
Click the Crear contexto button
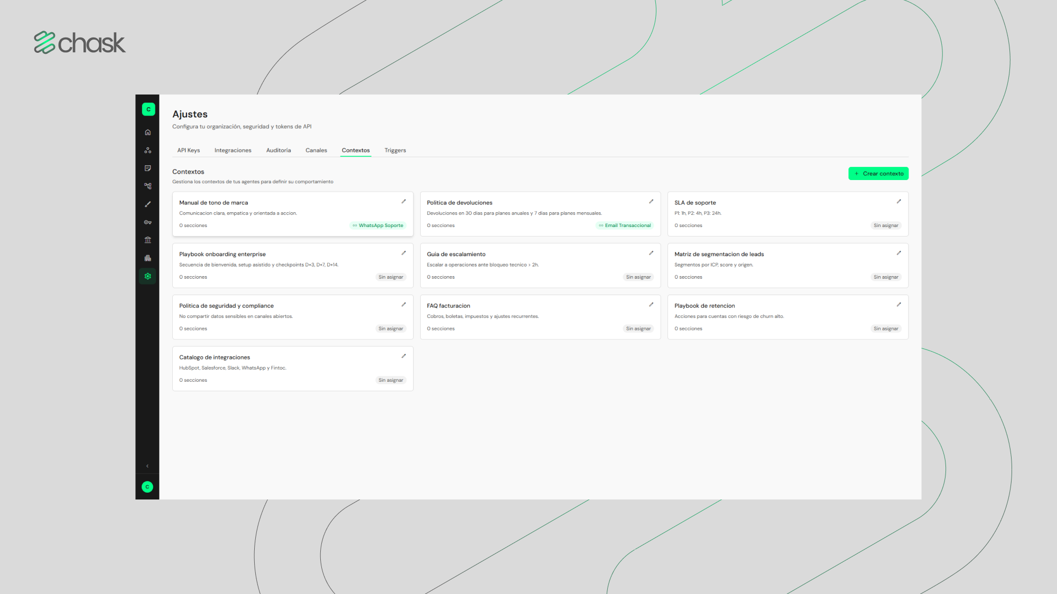pos(878,174)
